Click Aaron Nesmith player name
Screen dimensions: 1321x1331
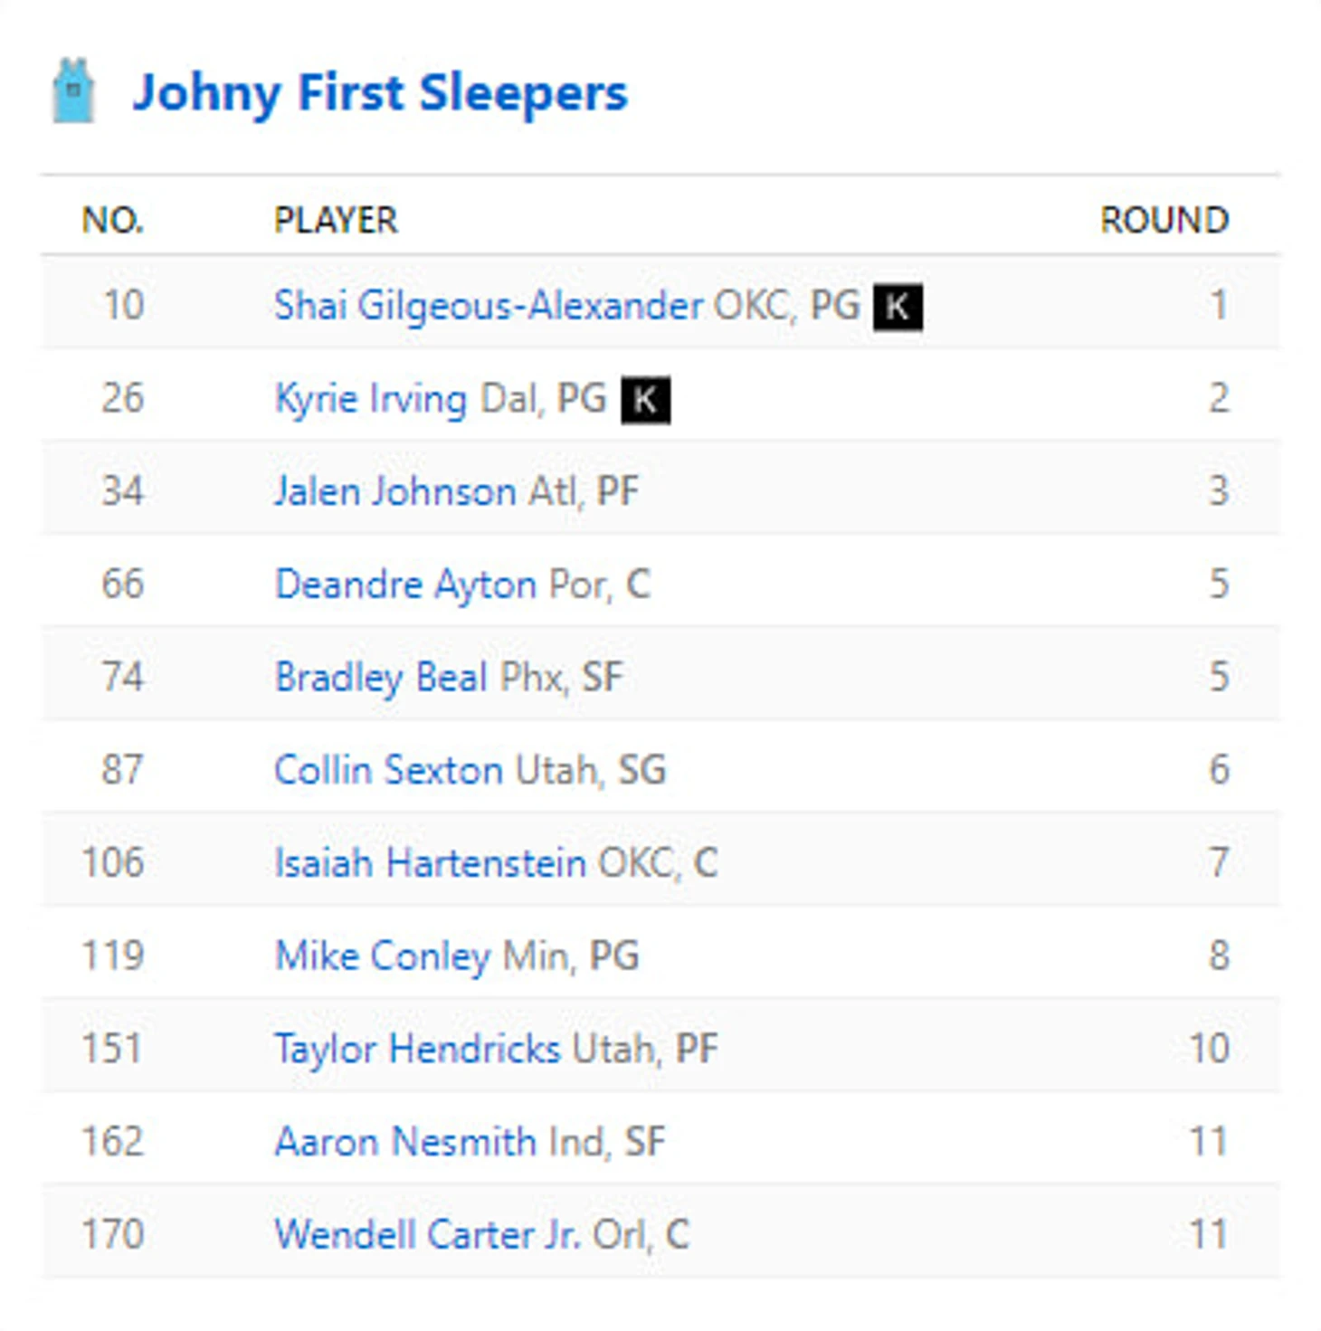(405, 1142)
